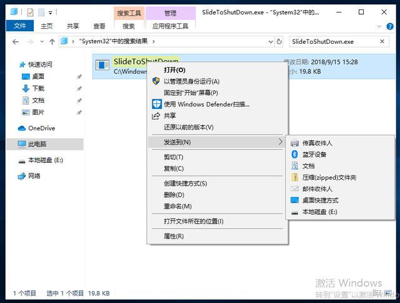
Task: Open the 文件 file menu button
Action: pos(20,26)
